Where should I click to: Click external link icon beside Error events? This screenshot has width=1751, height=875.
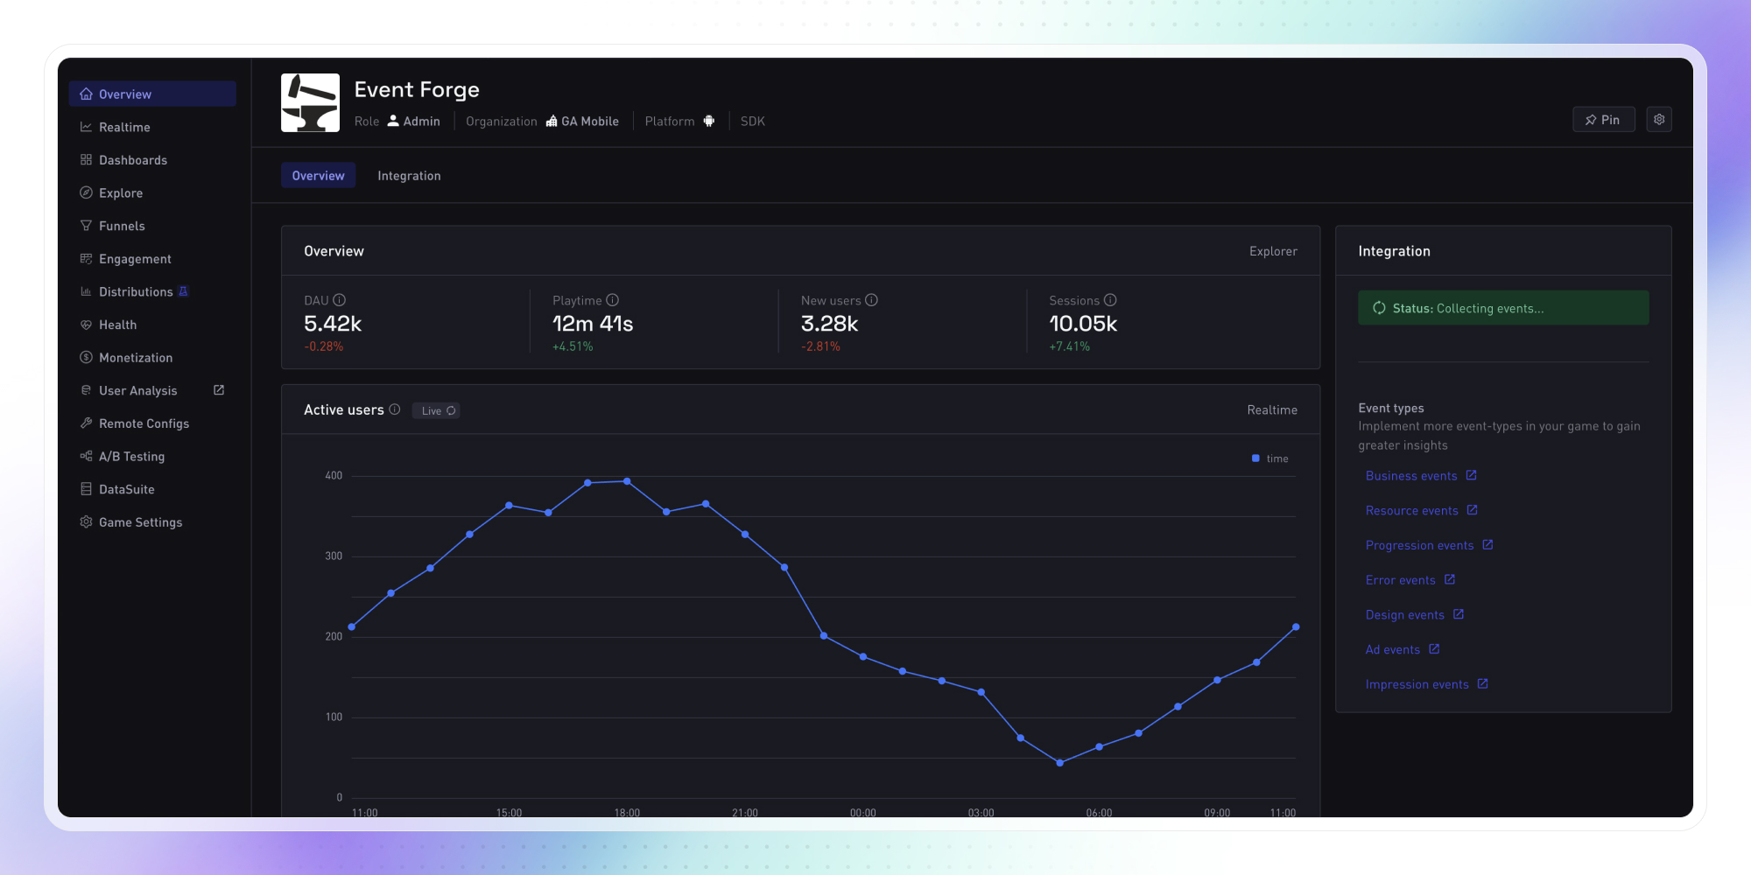[1450, 579]
